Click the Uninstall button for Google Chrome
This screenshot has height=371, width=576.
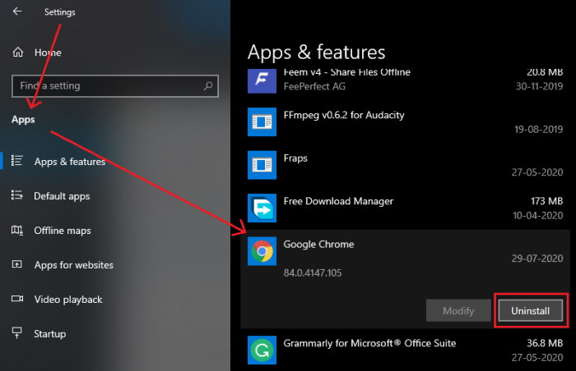[531, 310]
